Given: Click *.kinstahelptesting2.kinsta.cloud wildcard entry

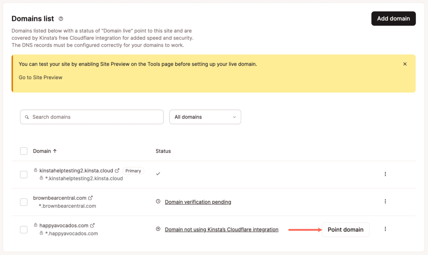Looking at the screenshot, I should (84, 178).
